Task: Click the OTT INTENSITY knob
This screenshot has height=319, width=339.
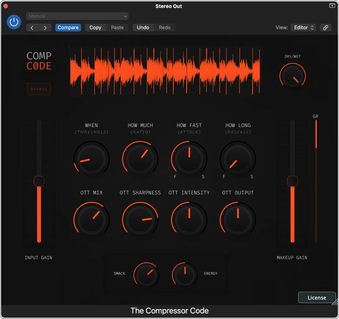Action: 189,220
